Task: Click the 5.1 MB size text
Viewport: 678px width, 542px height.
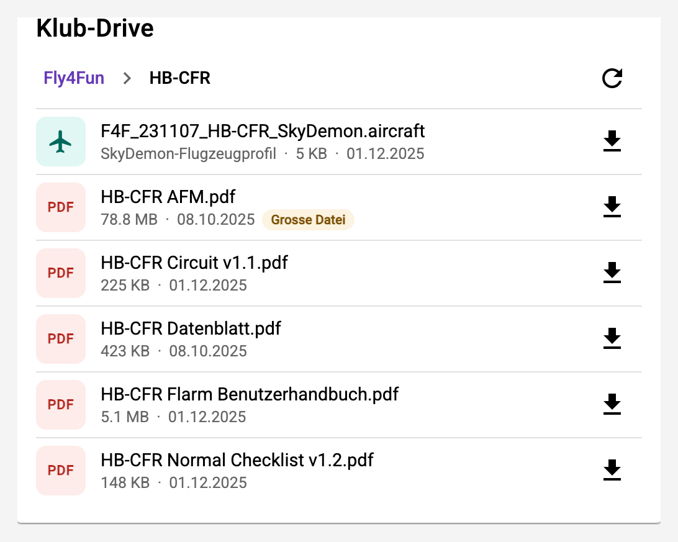Action: [x=125, y=416]
